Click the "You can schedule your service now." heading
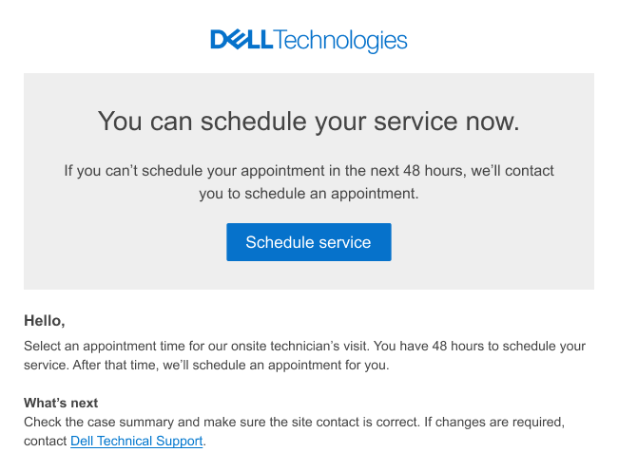The height and width of the screenshot is (471, 618). point(309,122)
